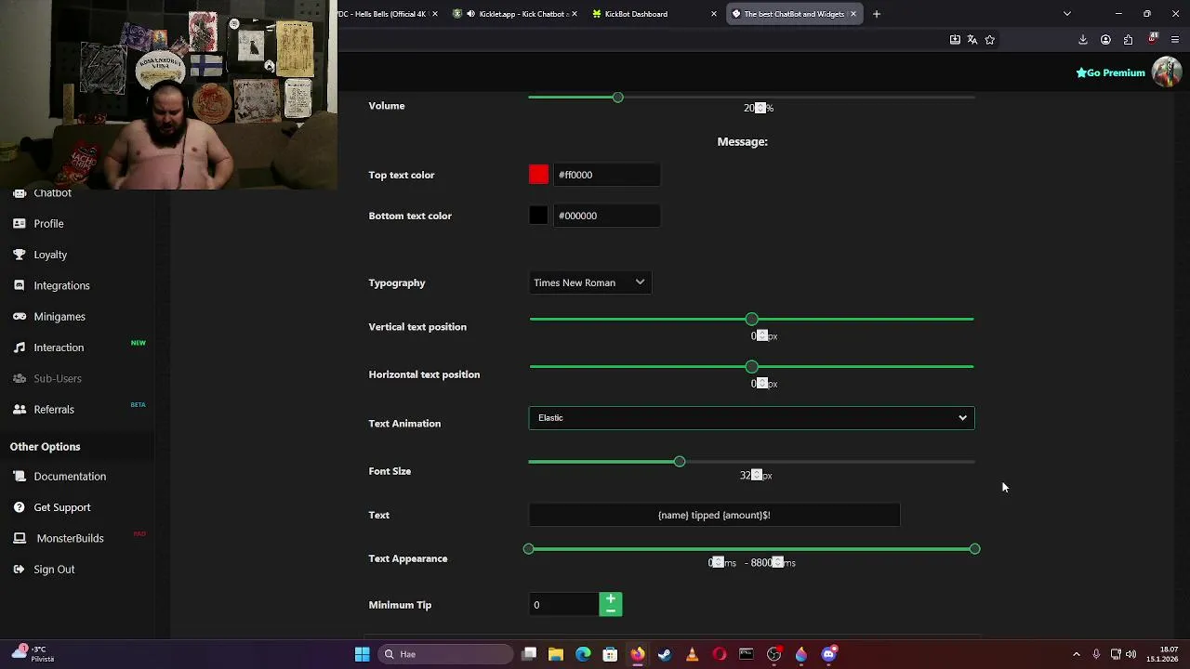Click the Sign Out link
Screen dimensions: 1190x669
click(x=54, y=570)
